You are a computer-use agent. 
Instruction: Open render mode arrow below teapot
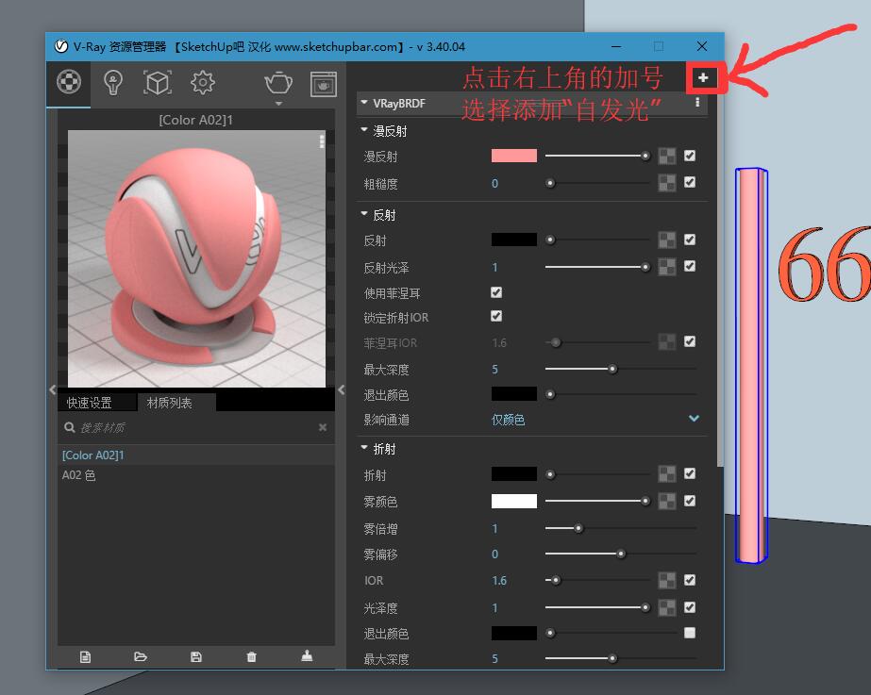pyautogui.click(x=278, y=103)
